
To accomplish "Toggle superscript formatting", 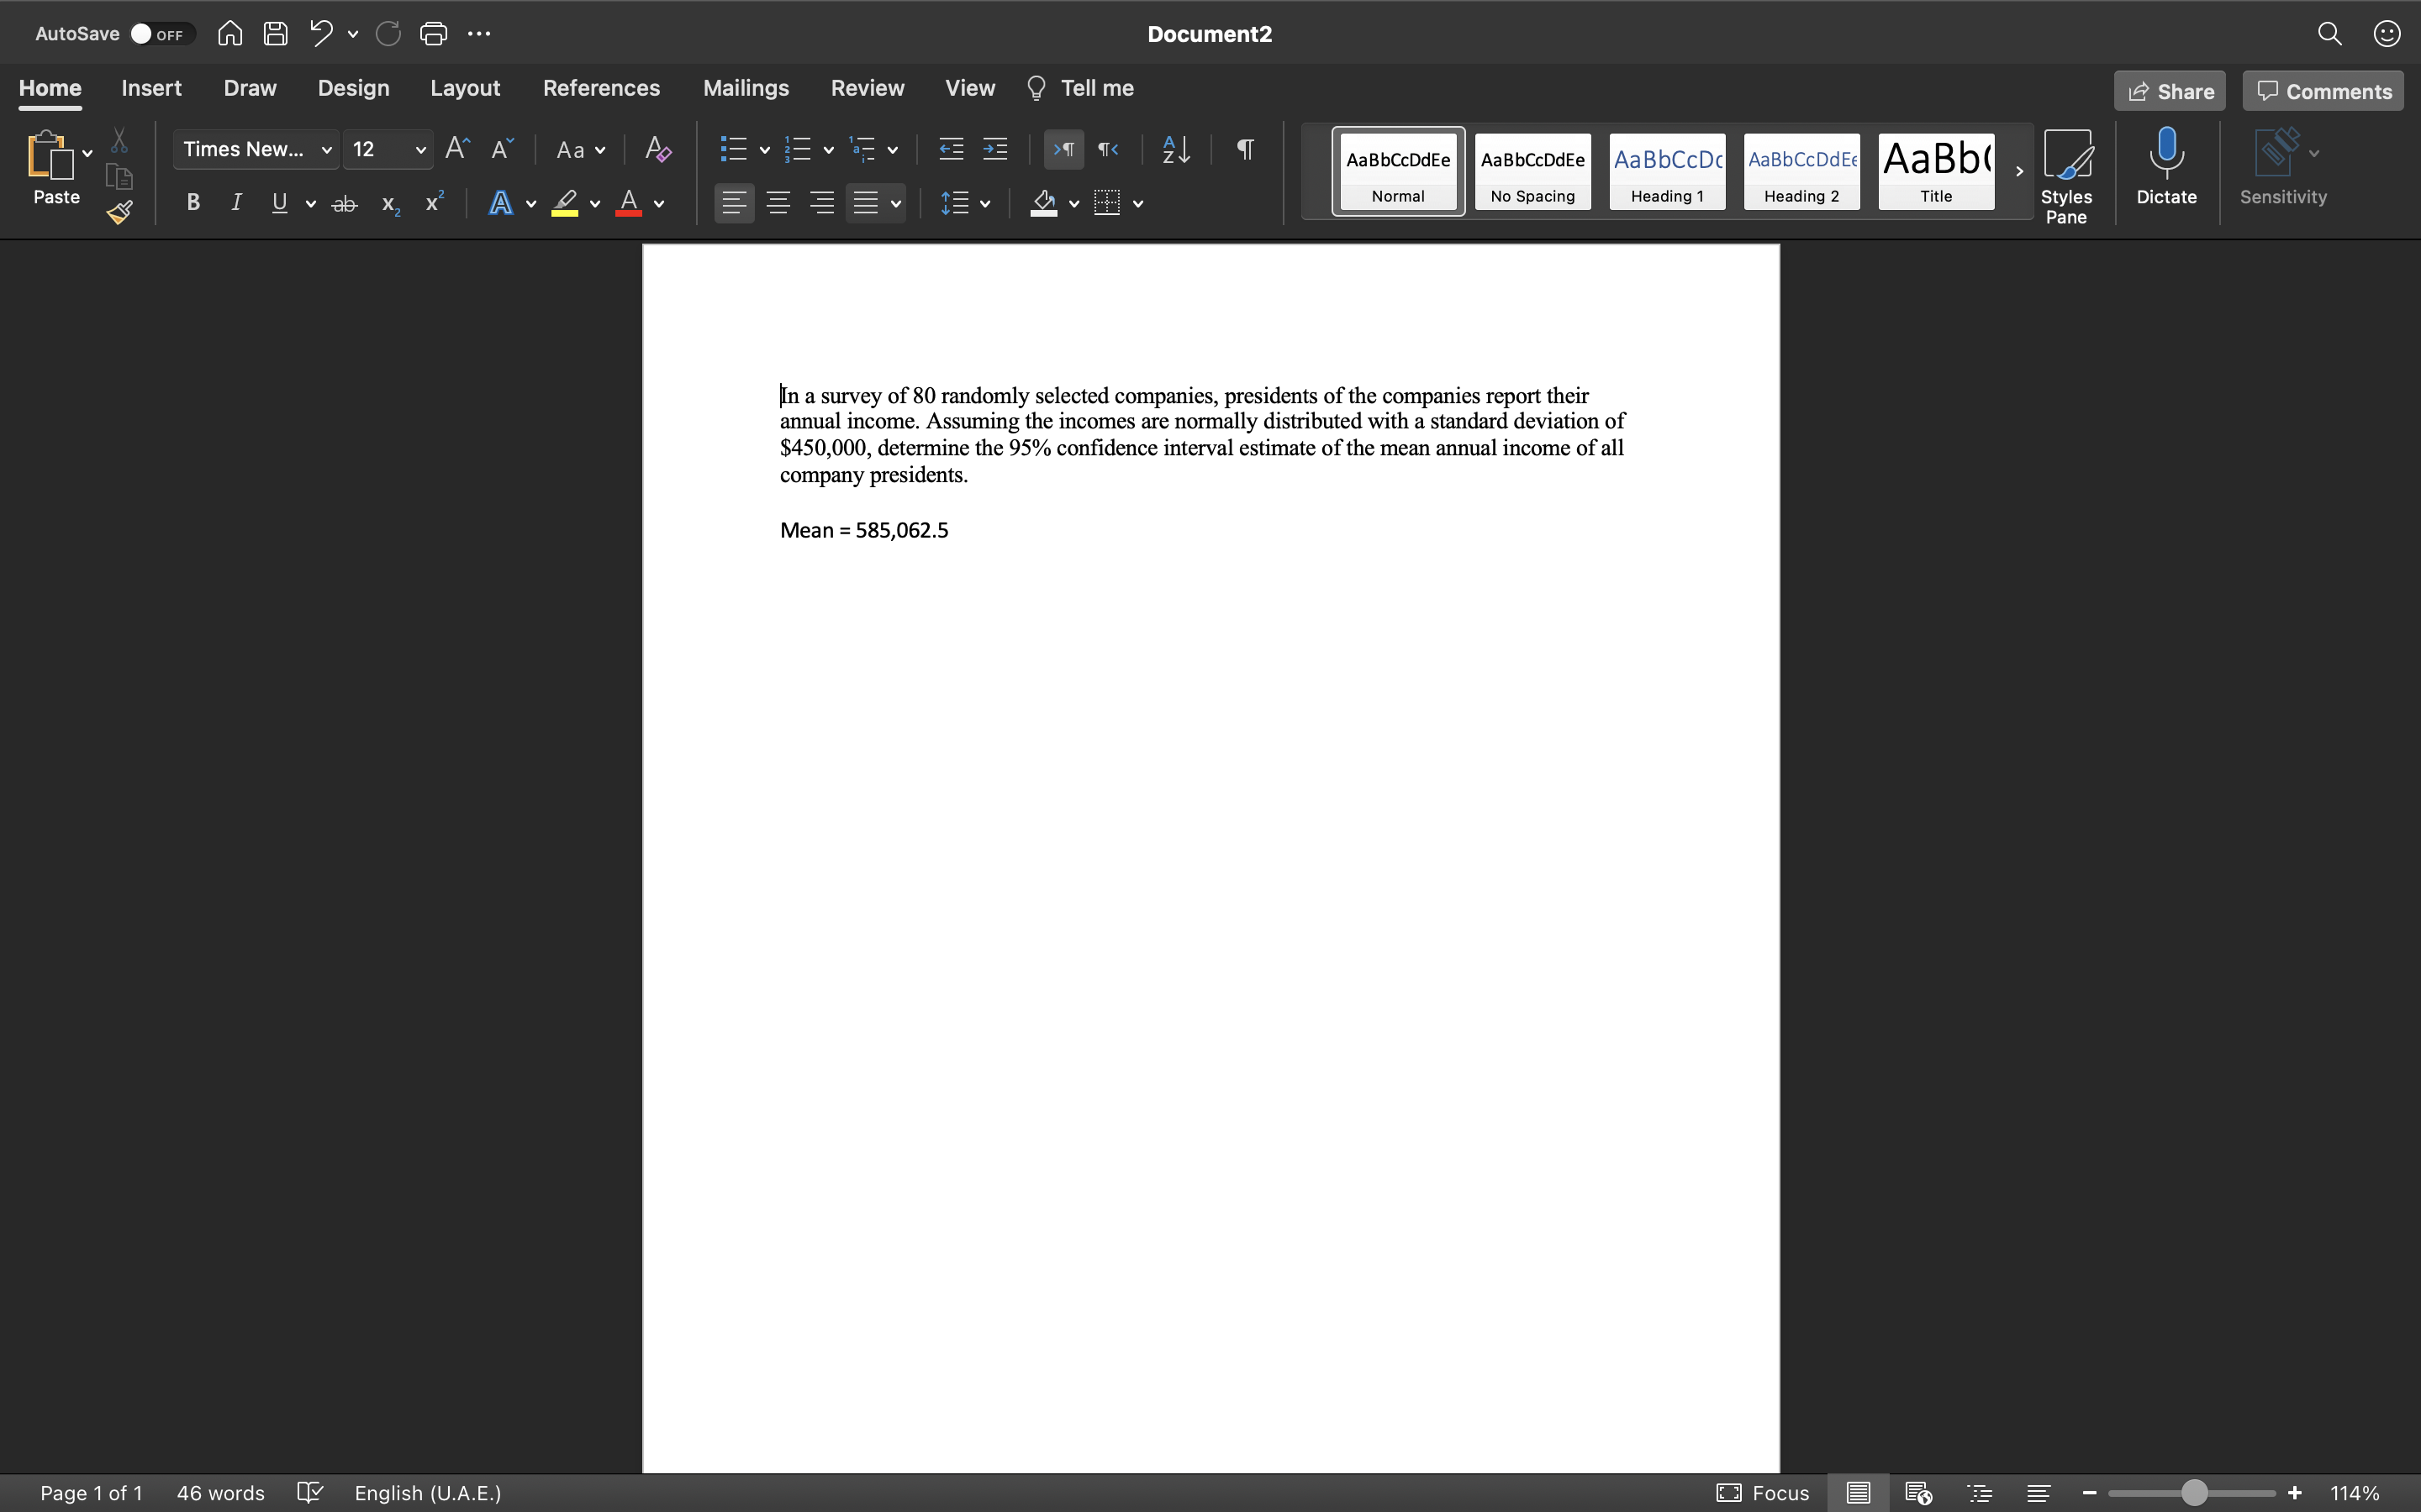I will pos(434,203).
